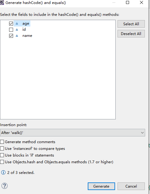Uncheck the age field checkbox
Screen dimensions: 150x194
click(x=11, y=23)
